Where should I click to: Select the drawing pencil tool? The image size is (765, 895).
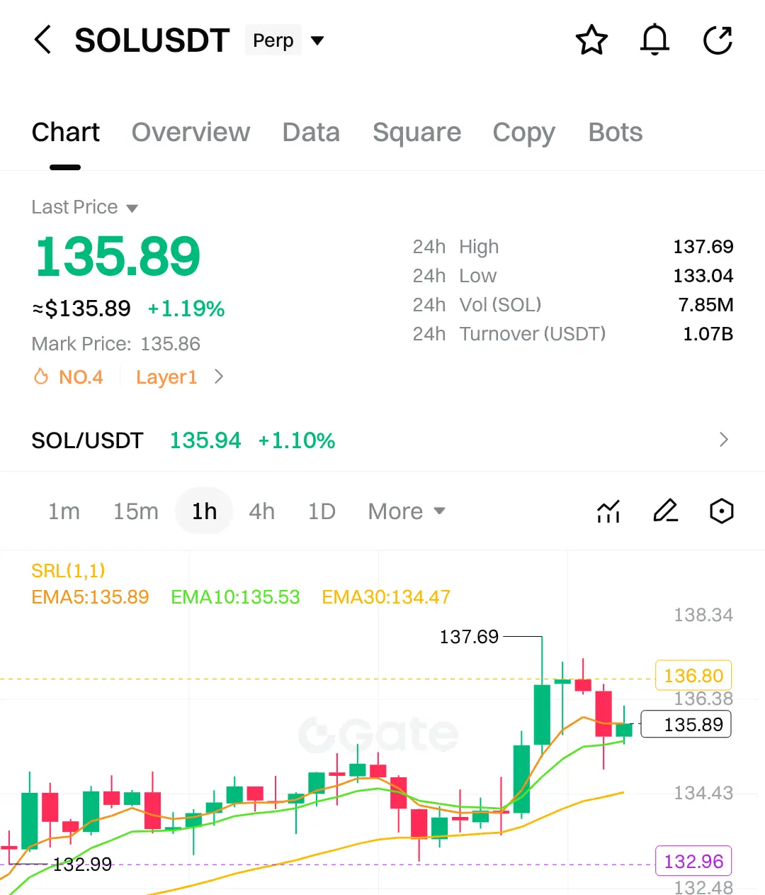[x=665, y=511]
